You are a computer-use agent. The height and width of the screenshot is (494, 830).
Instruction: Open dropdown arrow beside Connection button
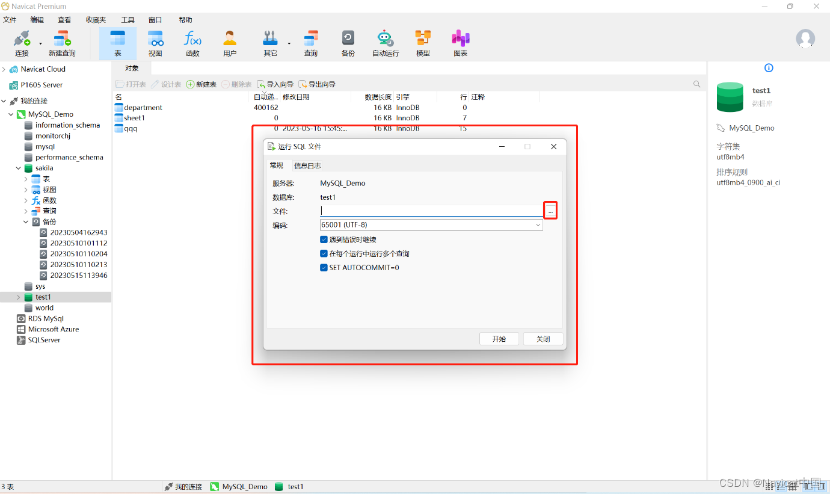coord(41,43)
